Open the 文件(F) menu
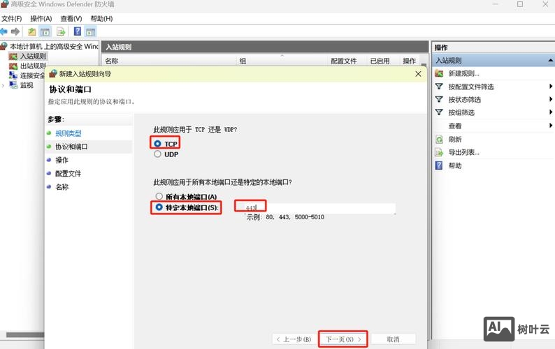 pos(11,18)
